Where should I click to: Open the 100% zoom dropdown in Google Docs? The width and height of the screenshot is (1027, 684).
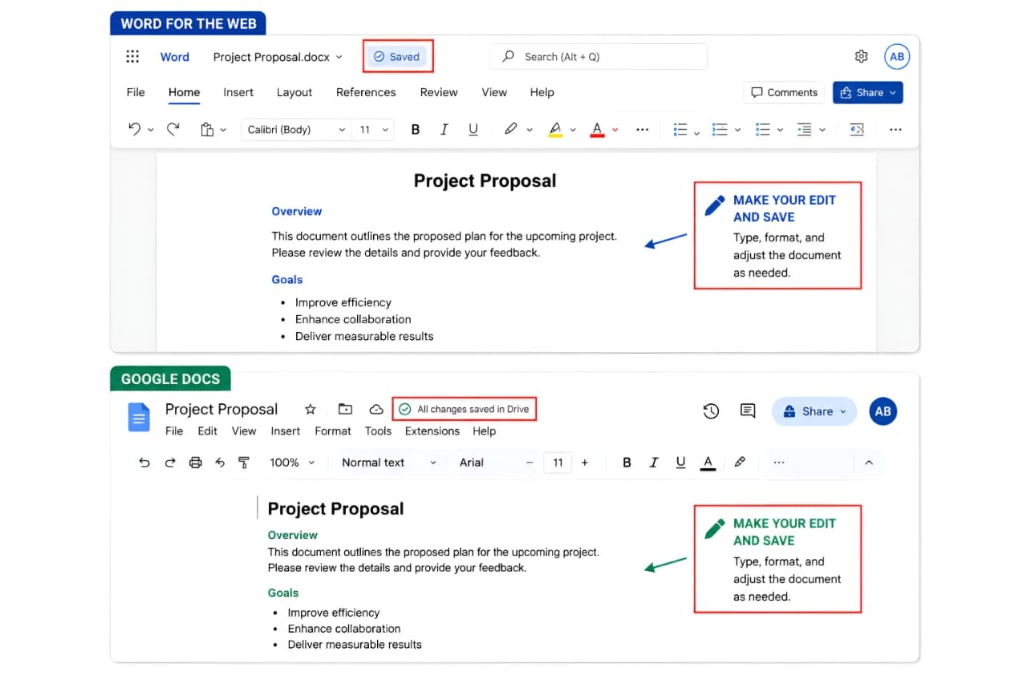pos(292,463)
